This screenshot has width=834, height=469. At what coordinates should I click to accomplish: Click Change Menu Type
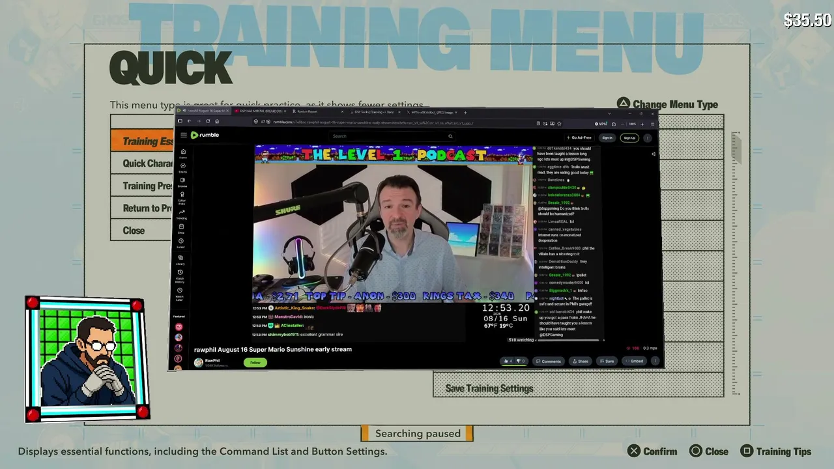[x=667, y=104]
